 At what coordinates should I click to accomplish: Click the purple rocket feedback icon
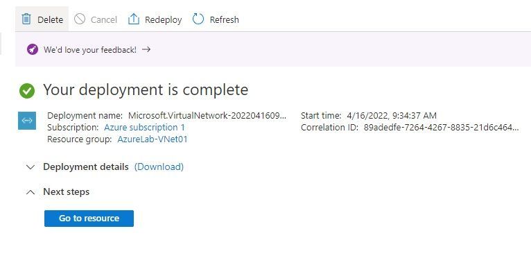(x=33, y=49)
